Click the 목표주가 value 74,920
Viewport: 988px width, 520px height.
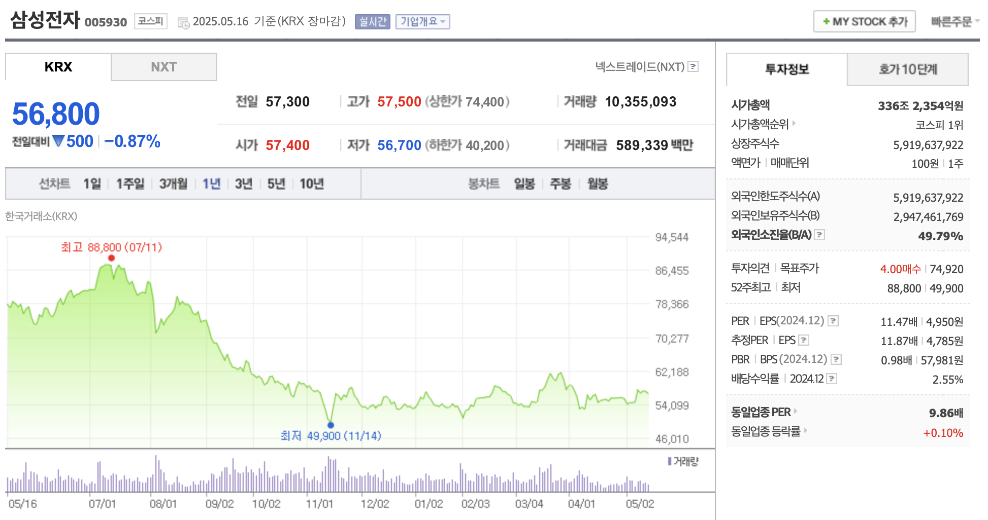point(946,269)
